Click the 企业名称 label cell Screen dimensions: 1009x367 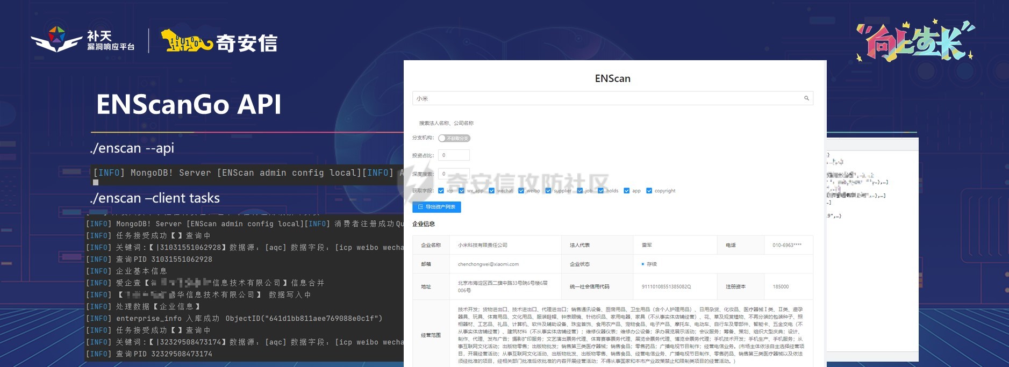tap(431, 245)
